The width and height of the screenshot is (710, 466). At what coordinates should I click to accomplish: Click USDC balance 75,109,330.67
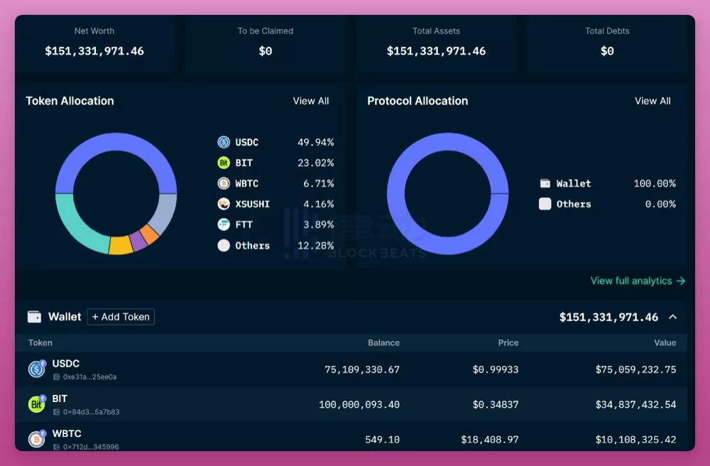(362, 369)
